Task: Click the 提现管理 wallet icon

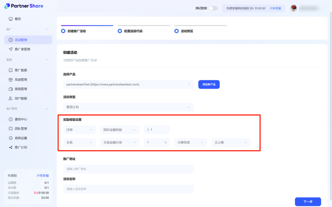Action: point(11,89)
